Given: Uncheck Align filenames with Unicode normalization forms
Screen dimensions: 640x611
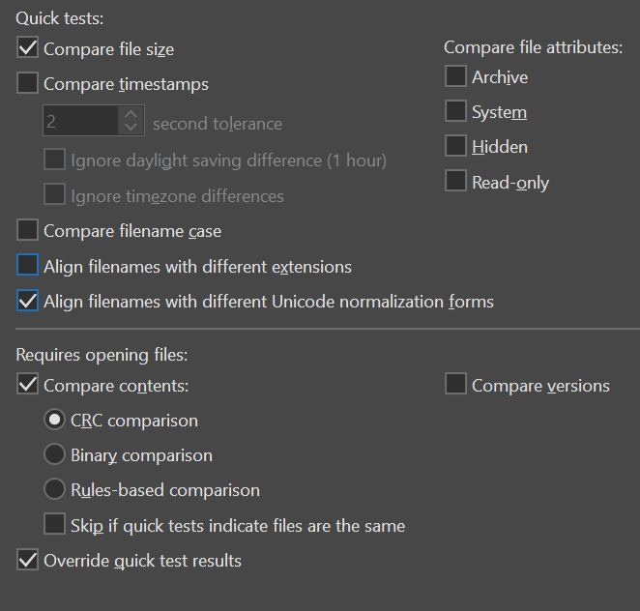Looking at the screenshot, I should (28, 302).
